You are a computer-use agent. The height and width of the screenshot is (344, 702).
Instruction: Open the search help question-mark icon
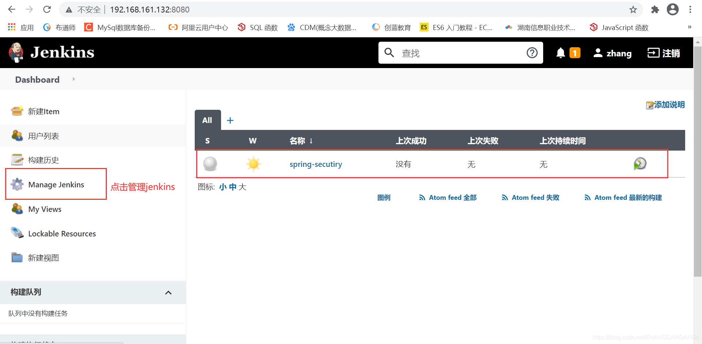(532, 53)
